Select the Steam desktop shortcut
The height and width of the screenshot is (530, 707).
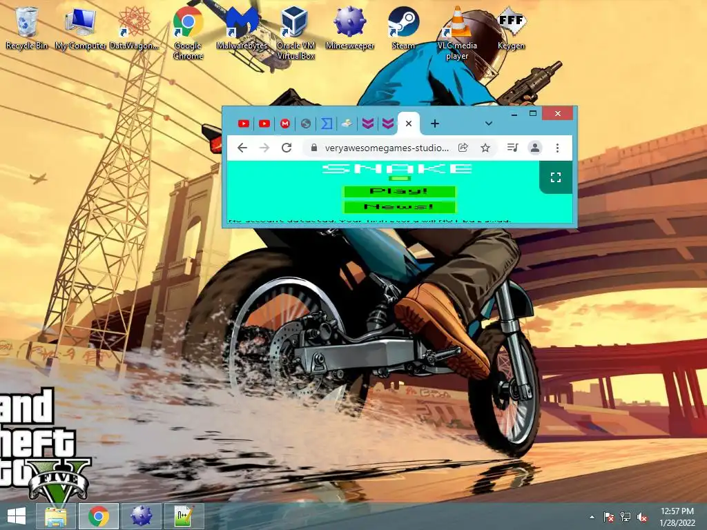403,27
